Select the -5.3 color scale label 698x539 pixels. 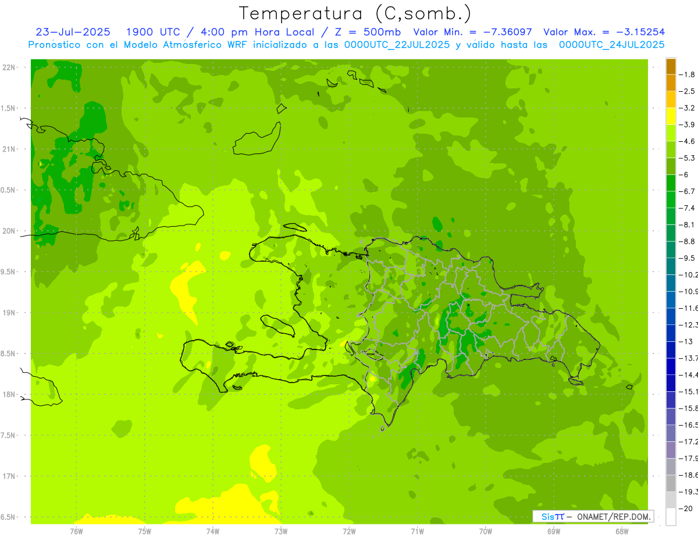tap(688, 158)
